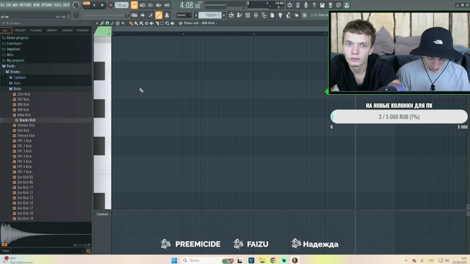The image size is (470, 264).
Task: Switch browser to LIBRARY tab
Action: point(52,30)
